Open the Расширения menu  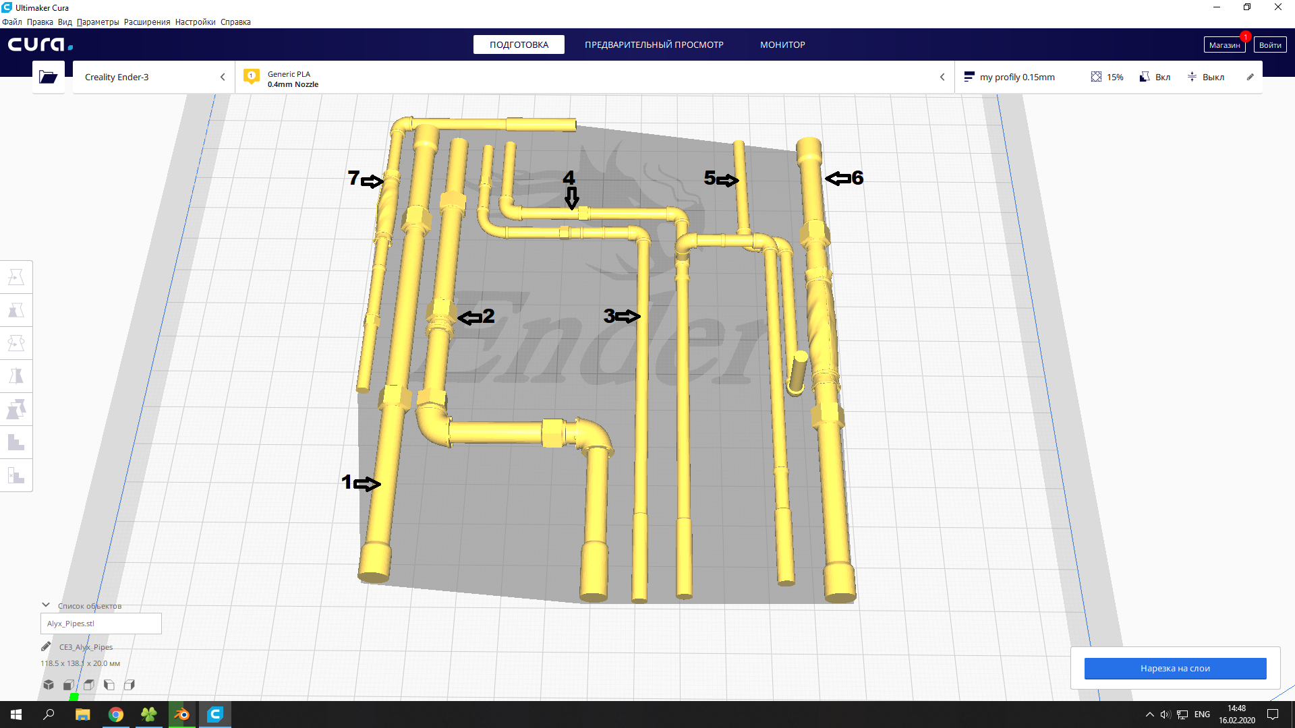pos(146,22)
